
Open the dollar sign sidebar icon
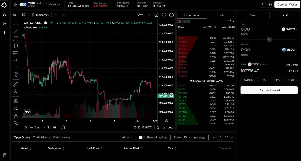click(5, 32)
